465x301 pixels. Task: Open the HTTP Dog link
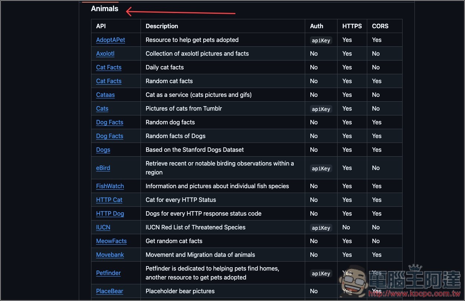click(x=110, y=214)
